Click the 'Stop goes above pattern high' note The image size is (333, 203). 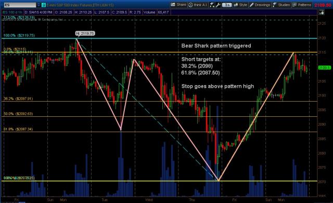click(217, 86)
